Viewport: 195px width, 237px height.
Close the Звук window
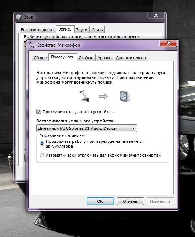pos(156,15)
